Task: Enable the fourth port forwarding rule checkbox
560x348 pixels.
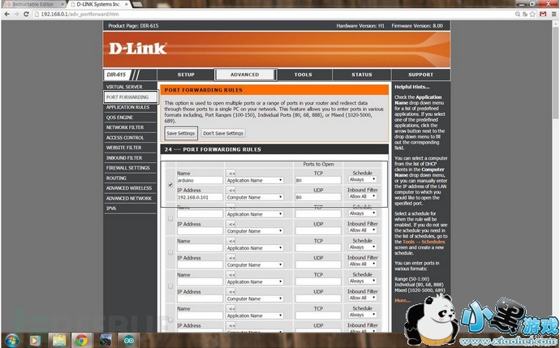Action: tap(170, 286)
